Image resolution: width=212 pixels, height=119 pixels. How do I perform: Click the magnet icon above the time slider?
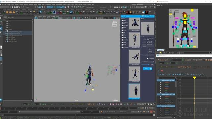[1, 104]
